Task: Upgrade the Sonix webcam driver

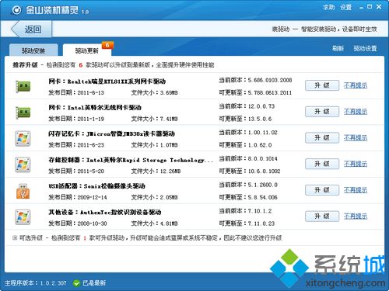Action: coord(322,190)
